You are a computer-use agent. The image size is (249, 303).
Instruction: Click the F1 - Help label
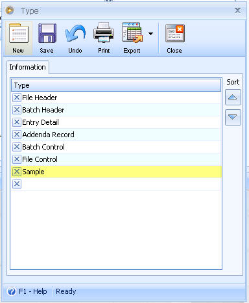pyautogui.click(x=33, y=291)
